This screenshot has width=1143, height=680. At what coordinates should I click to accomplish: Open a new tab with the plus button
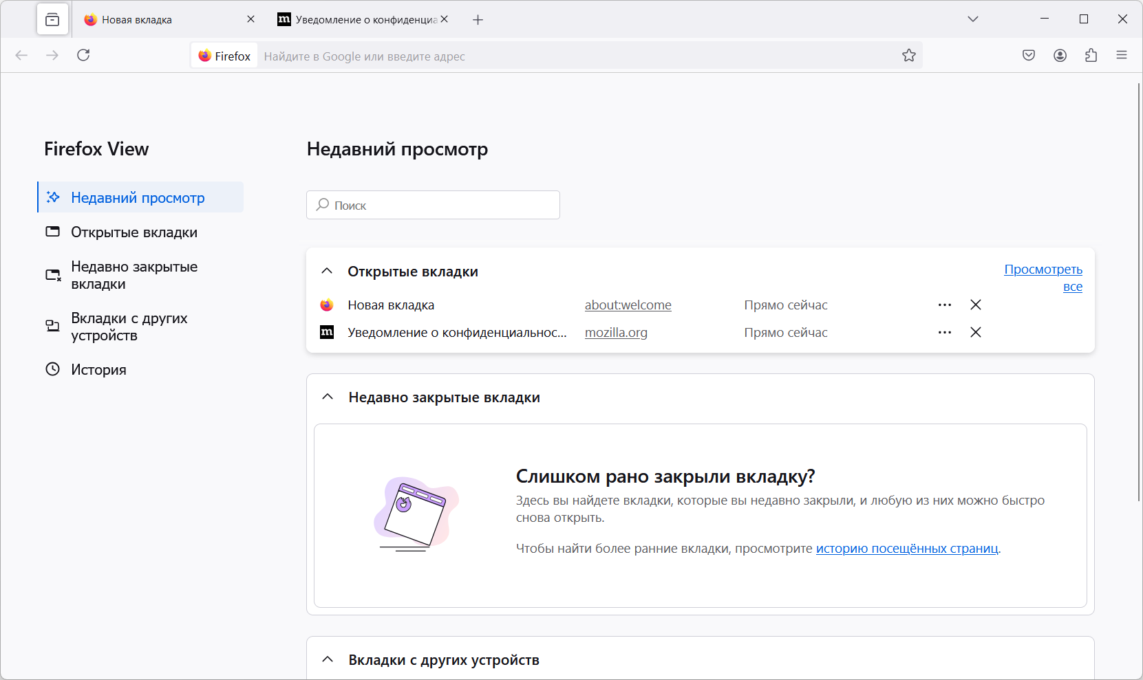(478, 20)
